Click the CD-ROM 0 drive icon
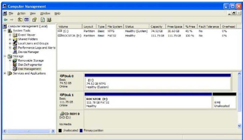 coord(62,114)
